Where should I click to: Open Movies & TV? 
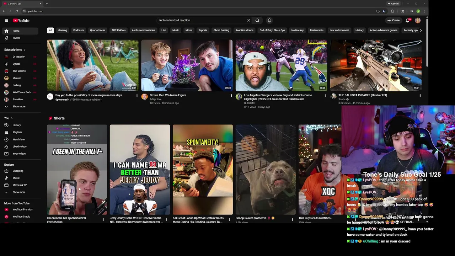[20, 185]
